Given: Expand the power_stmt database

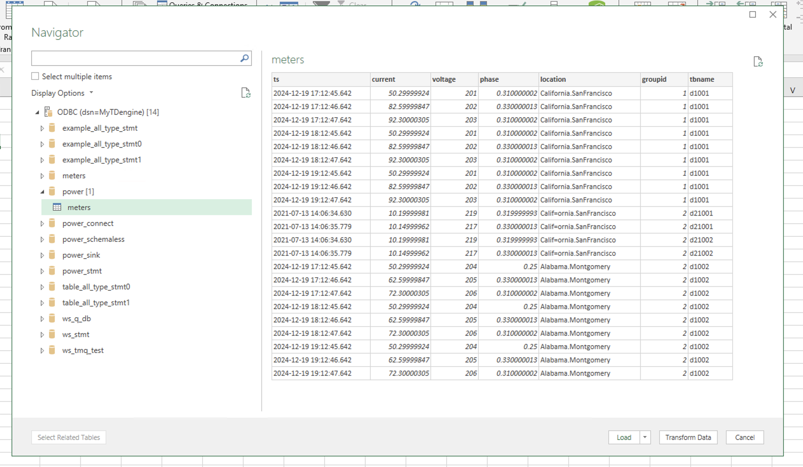Looking at the screenshot, I should coord(42,271).
